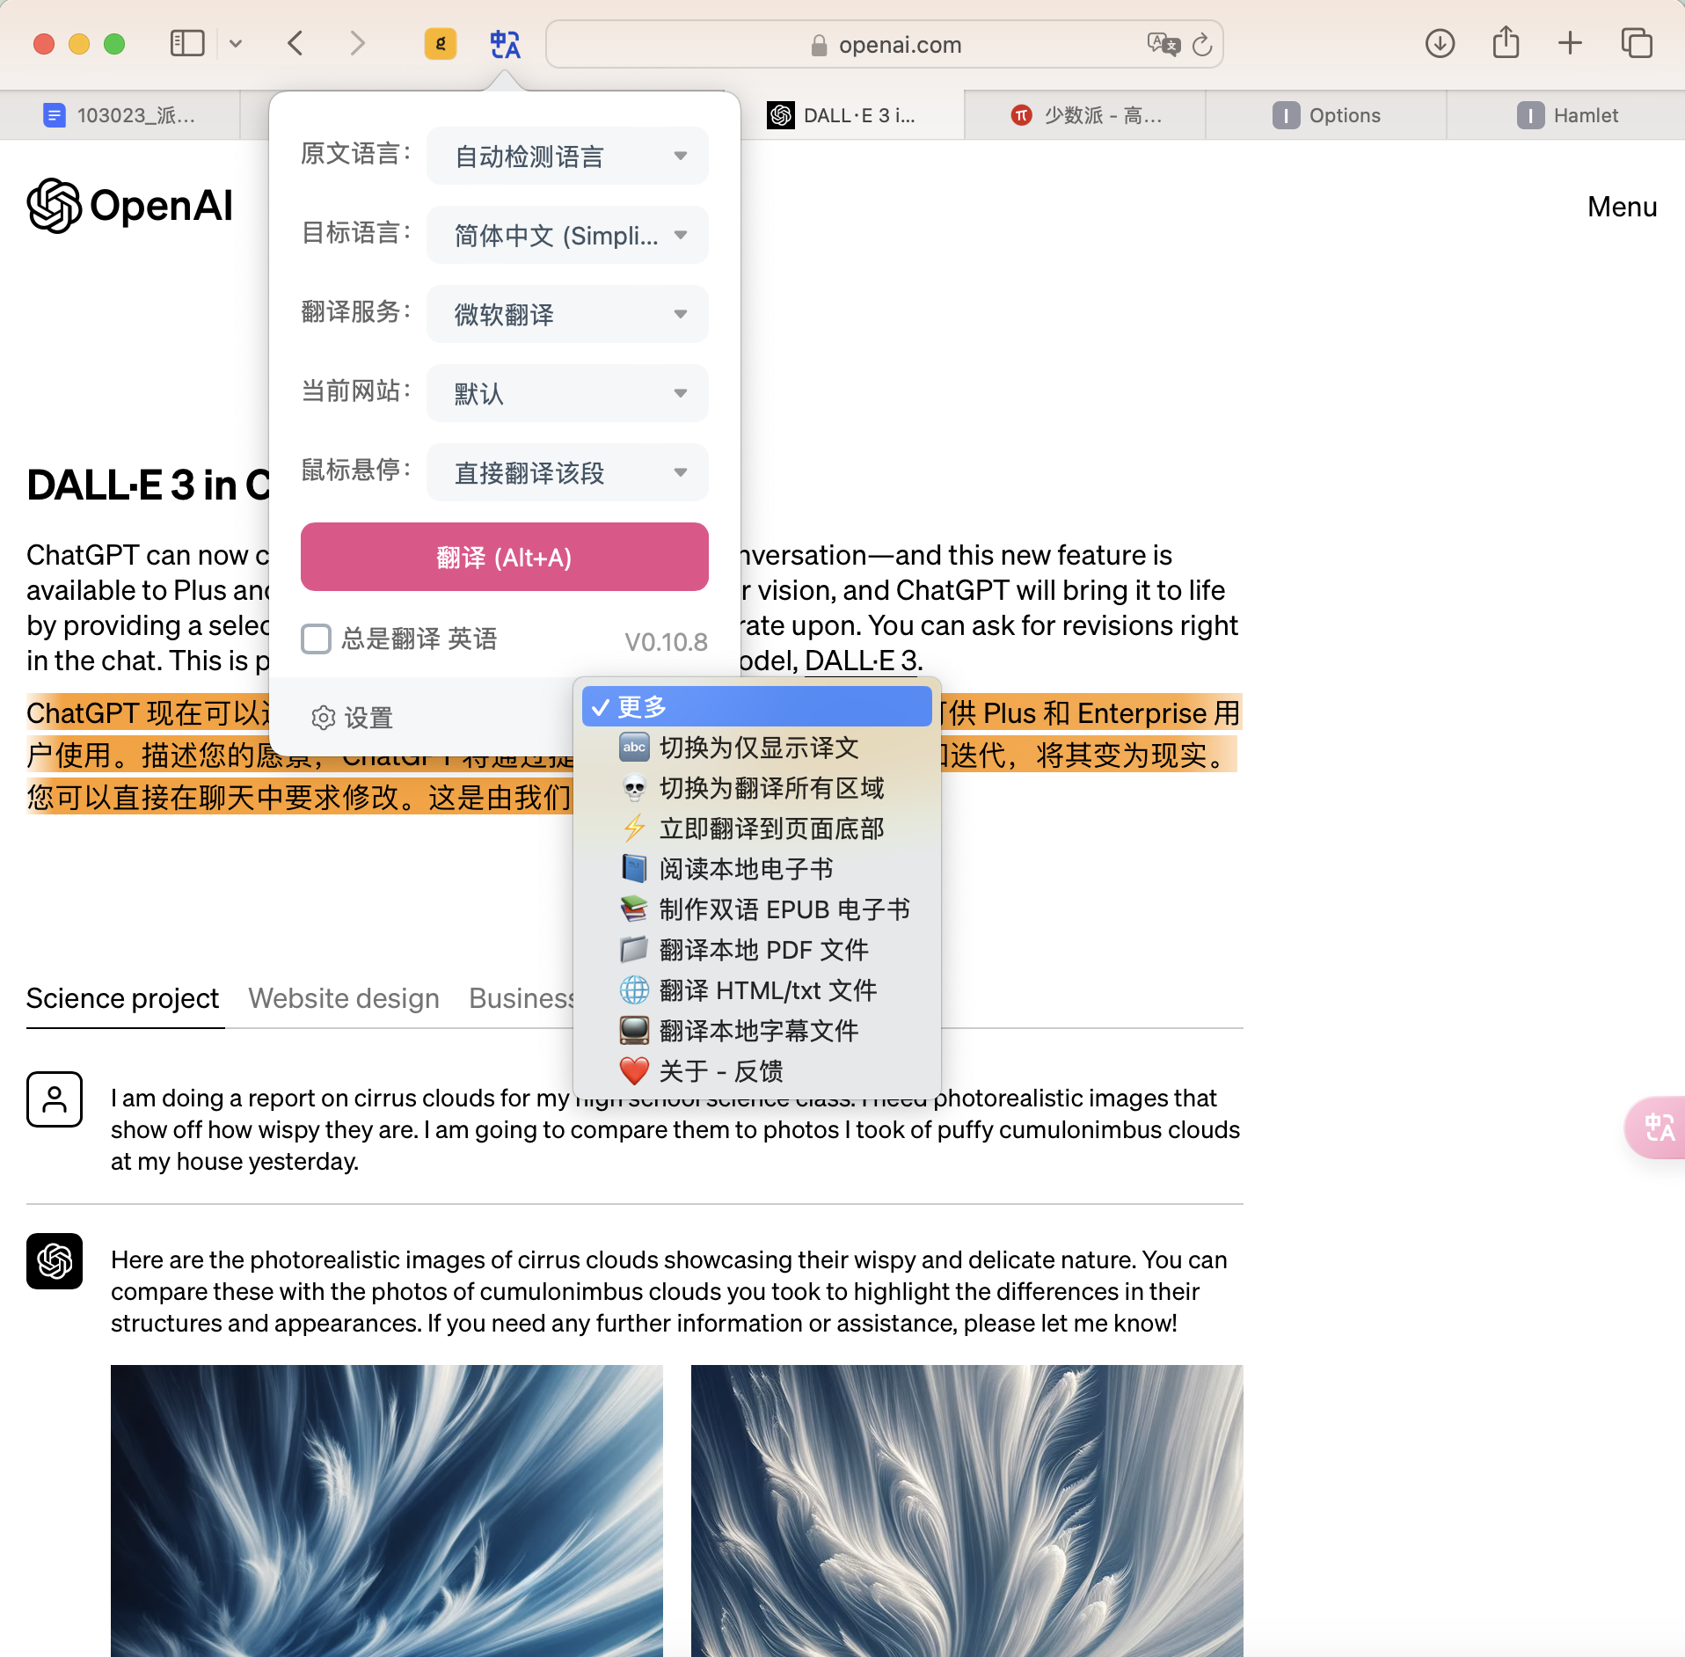Image resolution: width=1685 pixels, height=1657 pixels.
Task: Click the address bar showing openai.com
Action: click(884, 44)
